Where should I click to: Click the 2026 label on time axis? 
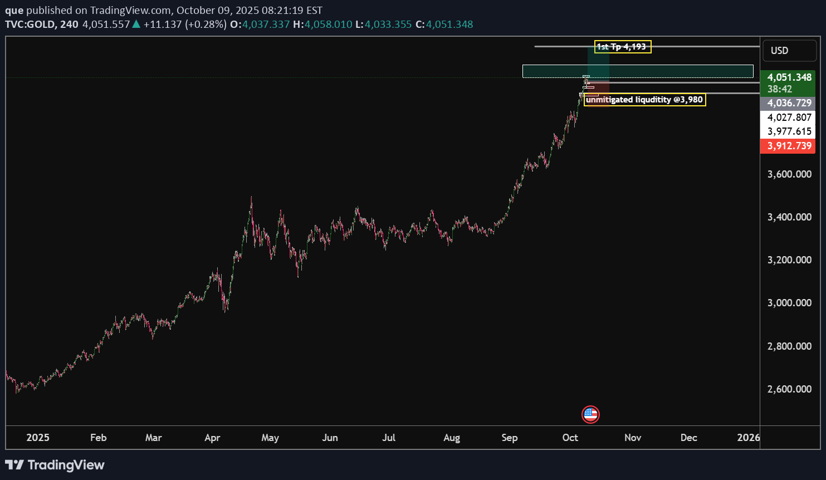[x=747, y=438]
